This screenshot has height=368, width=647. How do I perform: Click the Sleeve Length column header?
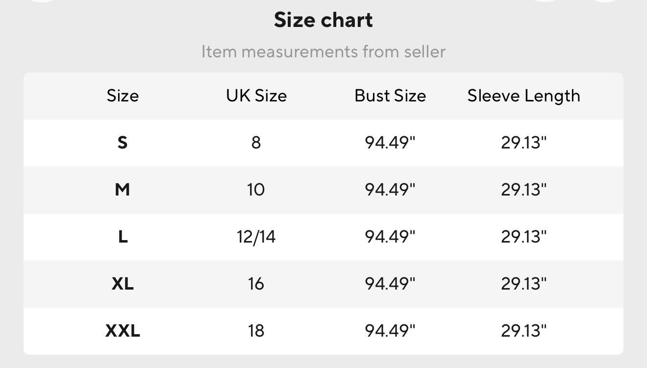pos(523,96)
